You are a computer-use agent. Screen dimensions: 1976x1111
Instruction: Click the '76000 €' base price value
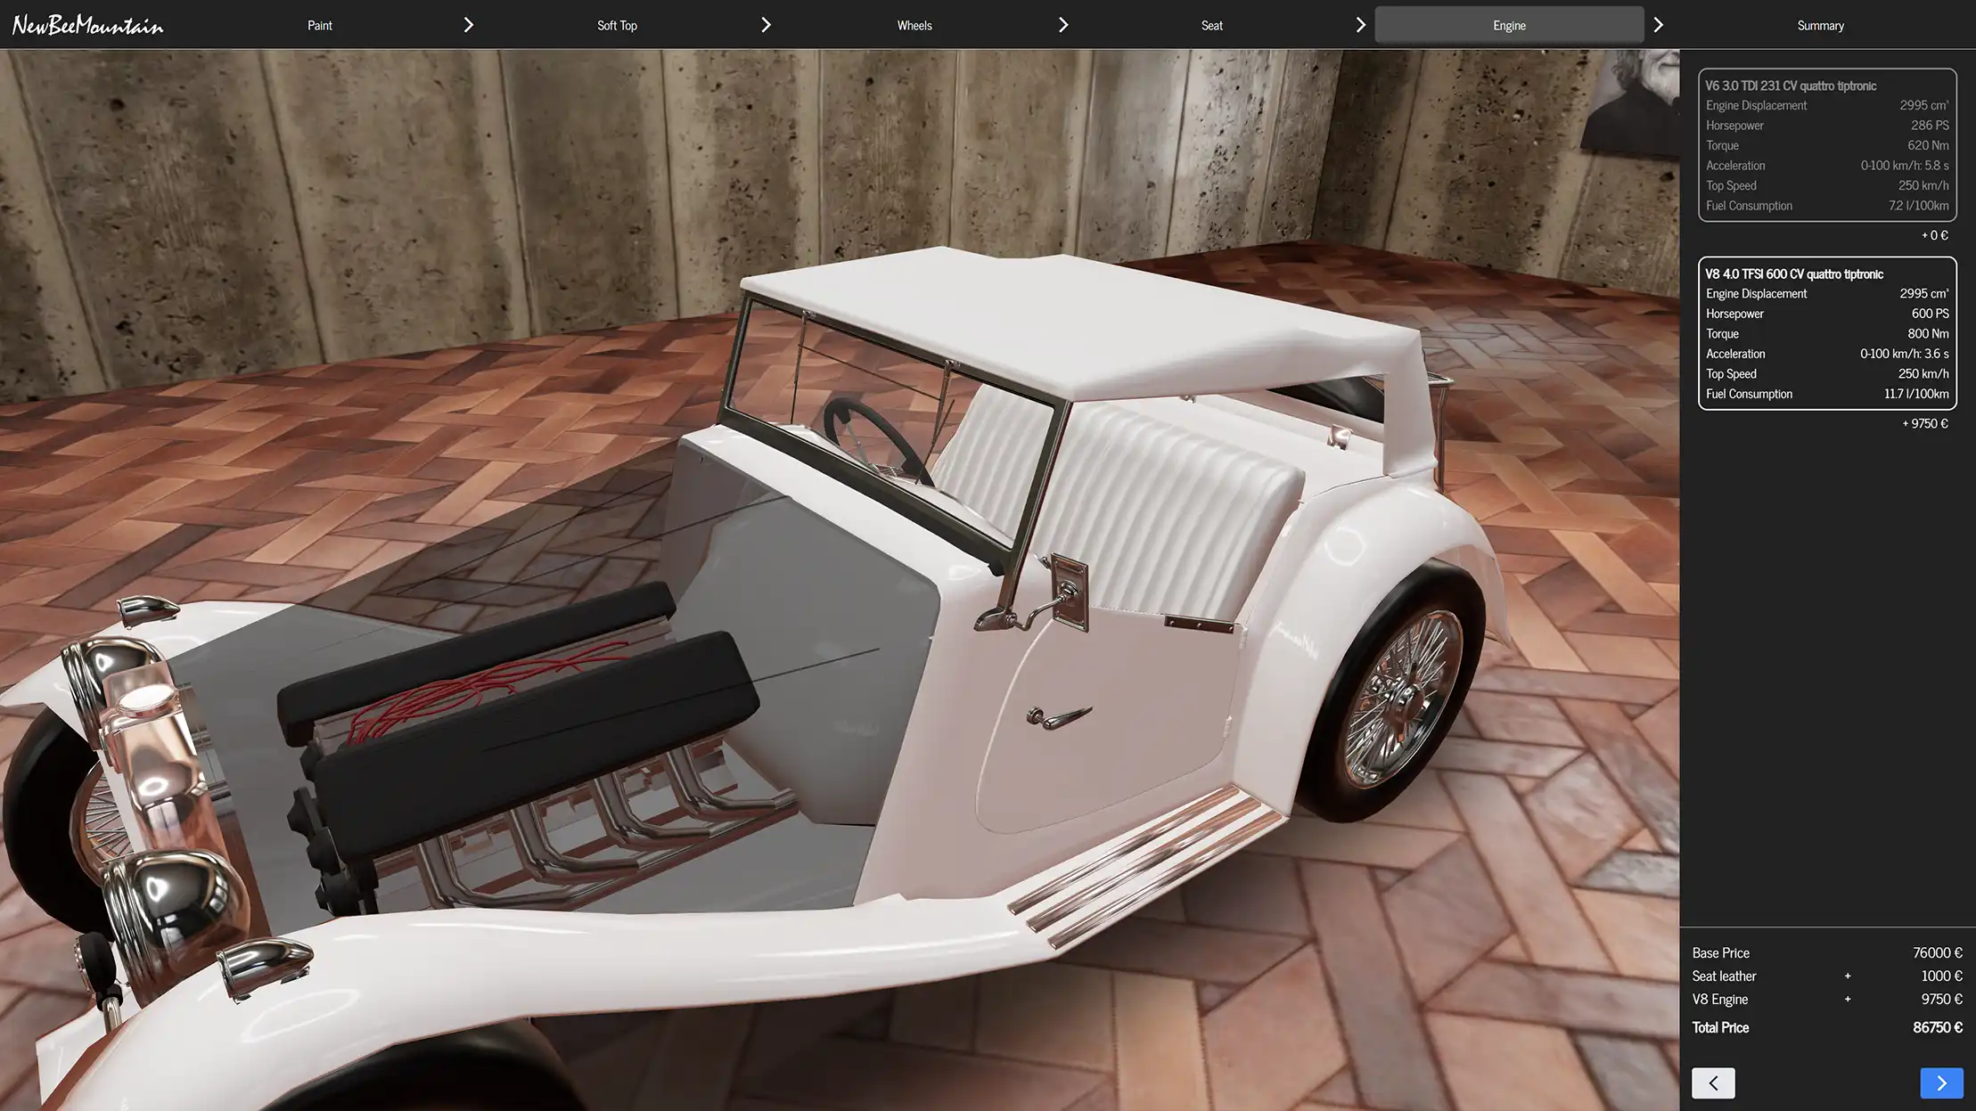[1938, 952]
